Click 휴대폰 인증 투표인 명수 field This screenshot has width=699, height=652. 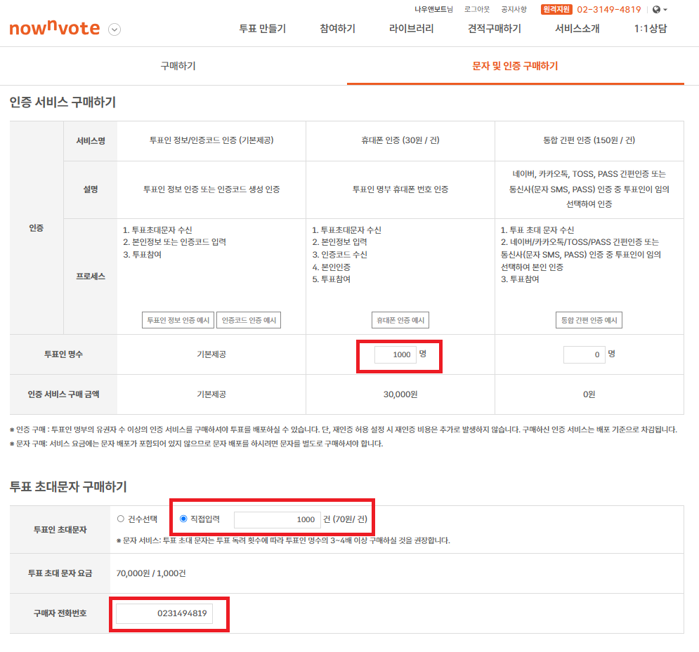[x=396, y=354]
